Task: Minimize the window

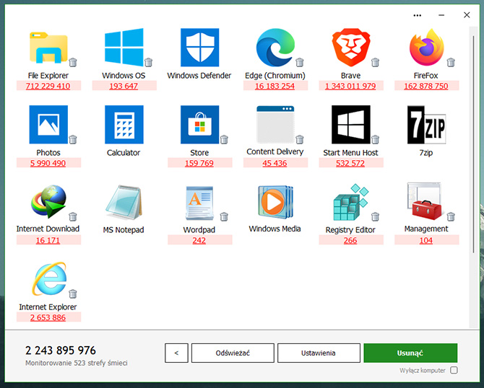Action: [x=441, y=15]
